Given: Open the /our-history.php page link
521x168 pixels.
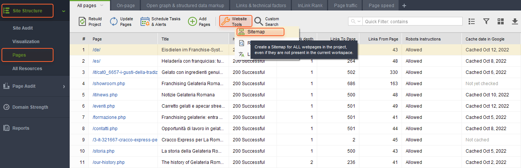Looking at the screenshot, I should coord(108,162).
